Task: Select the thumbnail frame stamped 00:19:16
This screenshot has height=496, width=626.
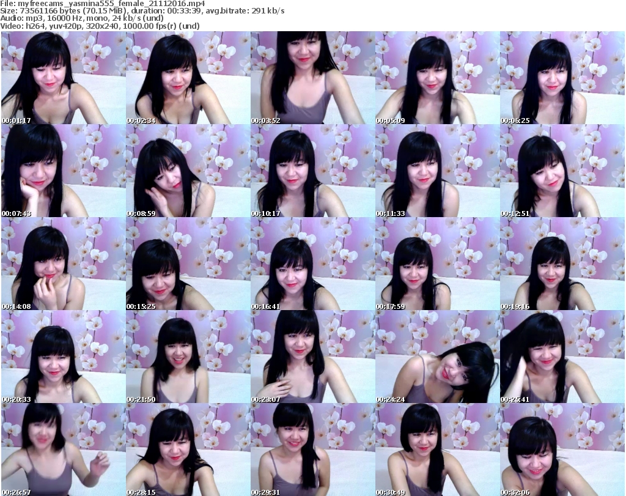Action: [562, 264]
